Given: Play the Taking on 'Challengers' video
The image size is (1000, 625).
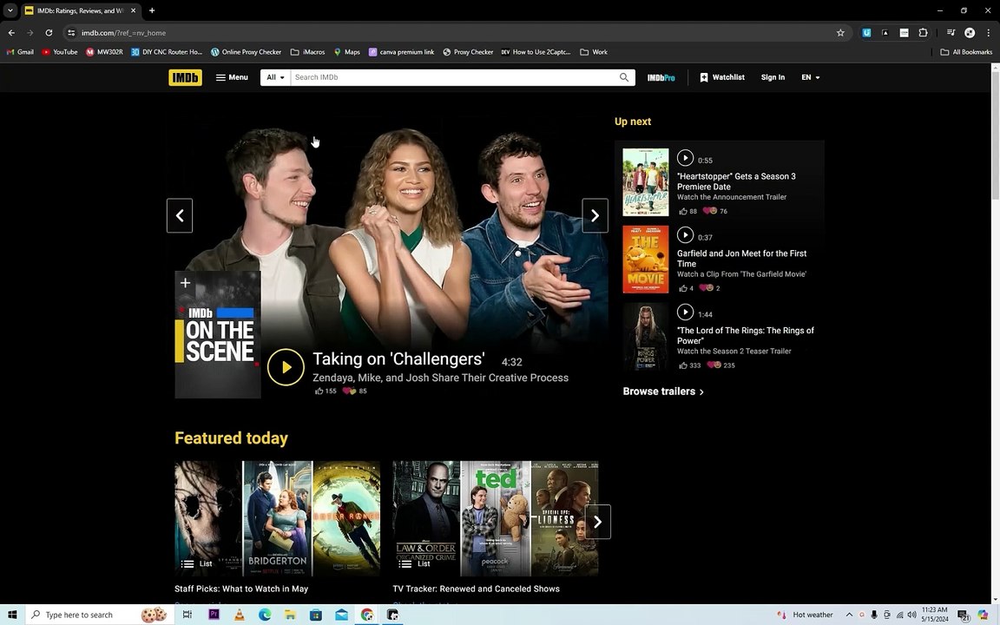Looking at the screenshot, I should pos(286,367).
